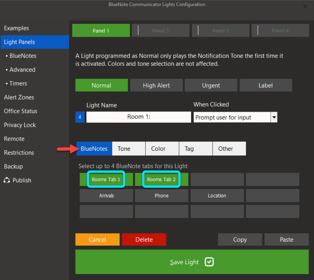Toggle the Rooms Tab 1 BlueNote
314x280 pixels.
point(106,179)
